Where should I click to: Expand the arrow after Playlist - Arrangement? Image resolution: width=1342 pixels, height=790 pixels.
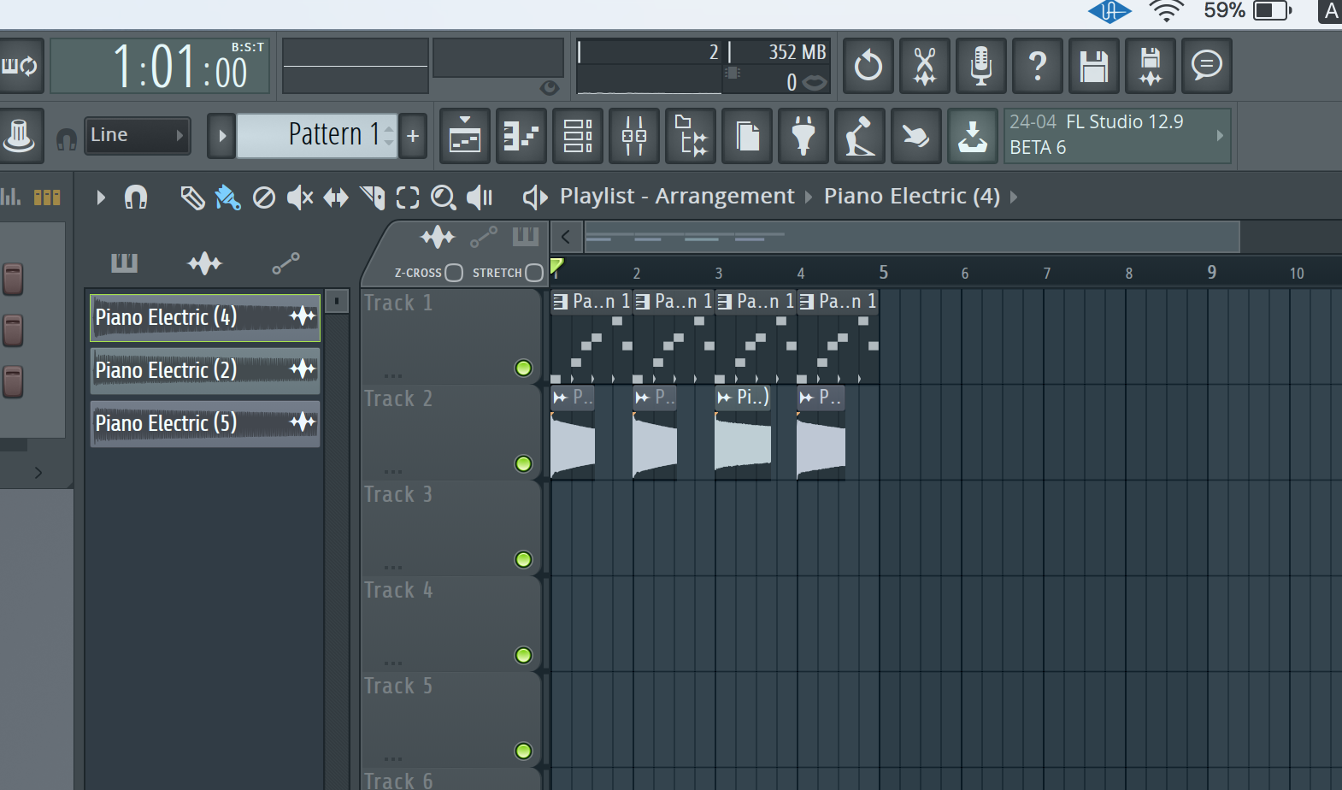pos(809,197)
